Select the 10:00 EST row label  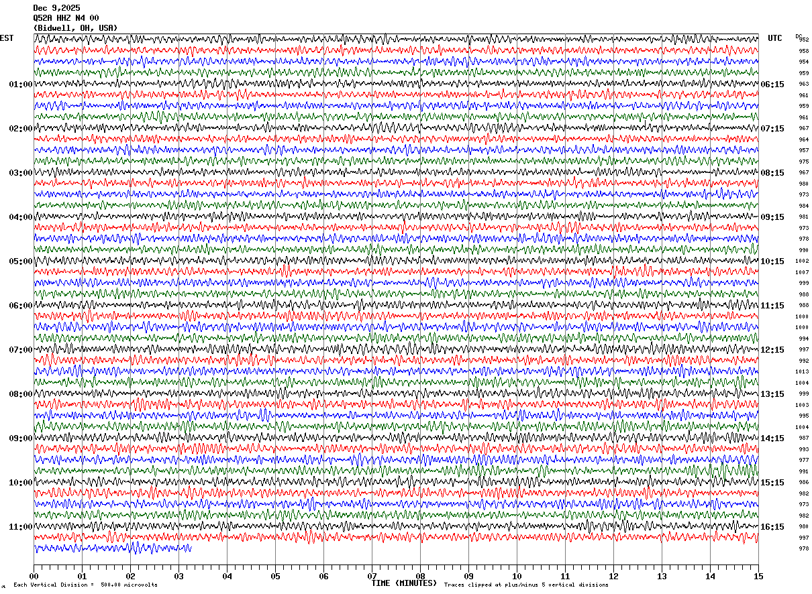(x=21, y=483)
